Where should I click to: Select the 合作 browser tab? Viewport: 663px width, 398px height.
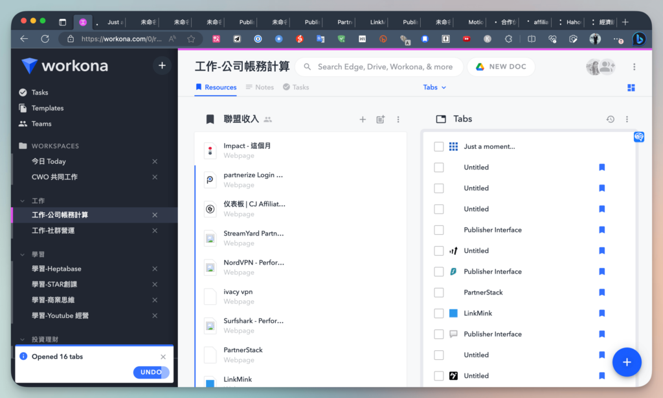click(505, 22)
